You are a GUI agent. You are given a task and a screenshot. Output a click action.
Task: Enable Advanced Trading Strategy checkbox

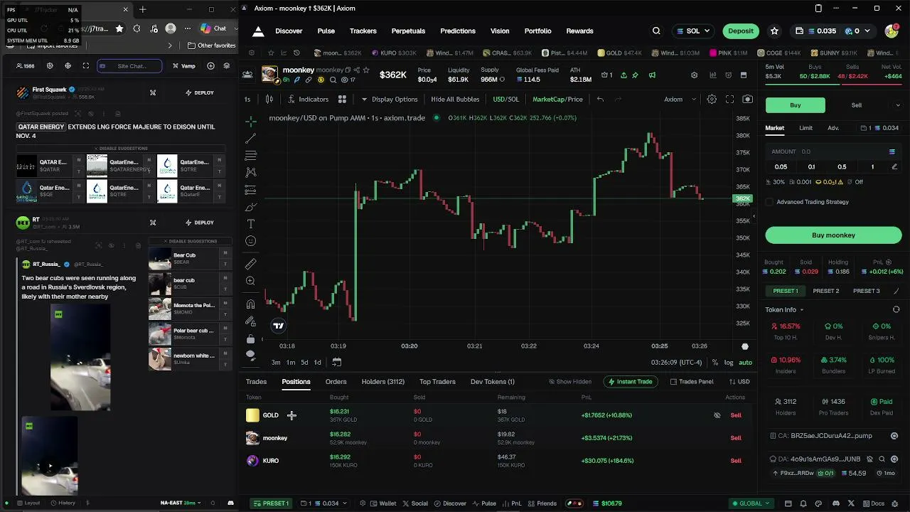click(x=769, y=202)
